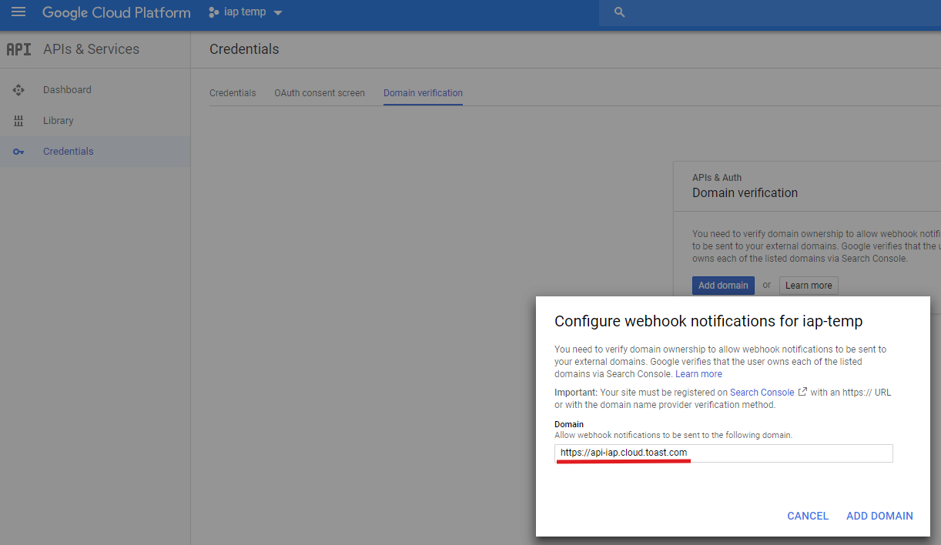Click the APIs & Auth label
Viewport: 941px width, 545px height.
coord(717,178)
